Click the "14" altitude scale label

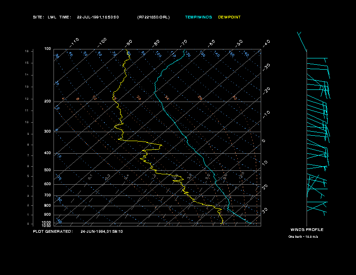[x=27, y=75]
